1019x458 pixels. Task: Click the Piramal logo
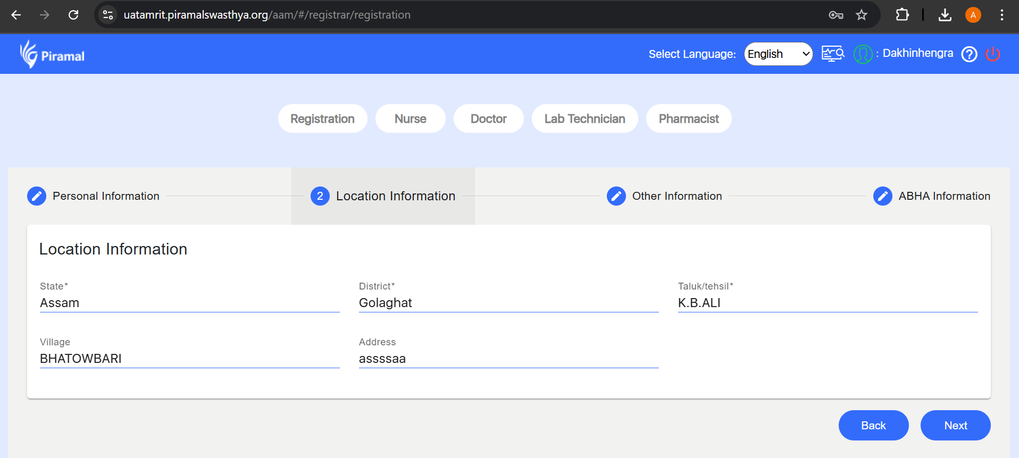click(x=52, y=54)
